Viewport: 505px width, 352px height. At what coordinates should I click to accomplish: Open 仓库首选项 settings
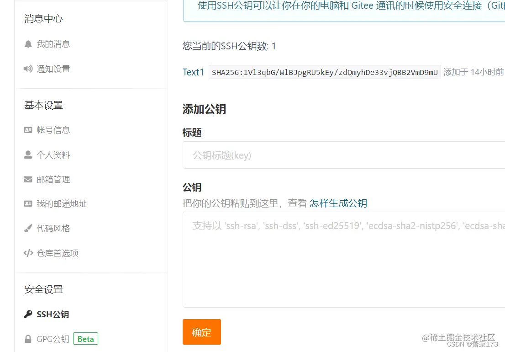58,253
